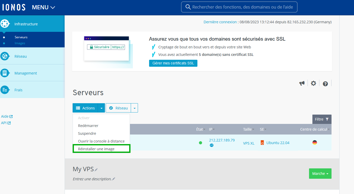Click the Frais coins icon

[5, 90]
